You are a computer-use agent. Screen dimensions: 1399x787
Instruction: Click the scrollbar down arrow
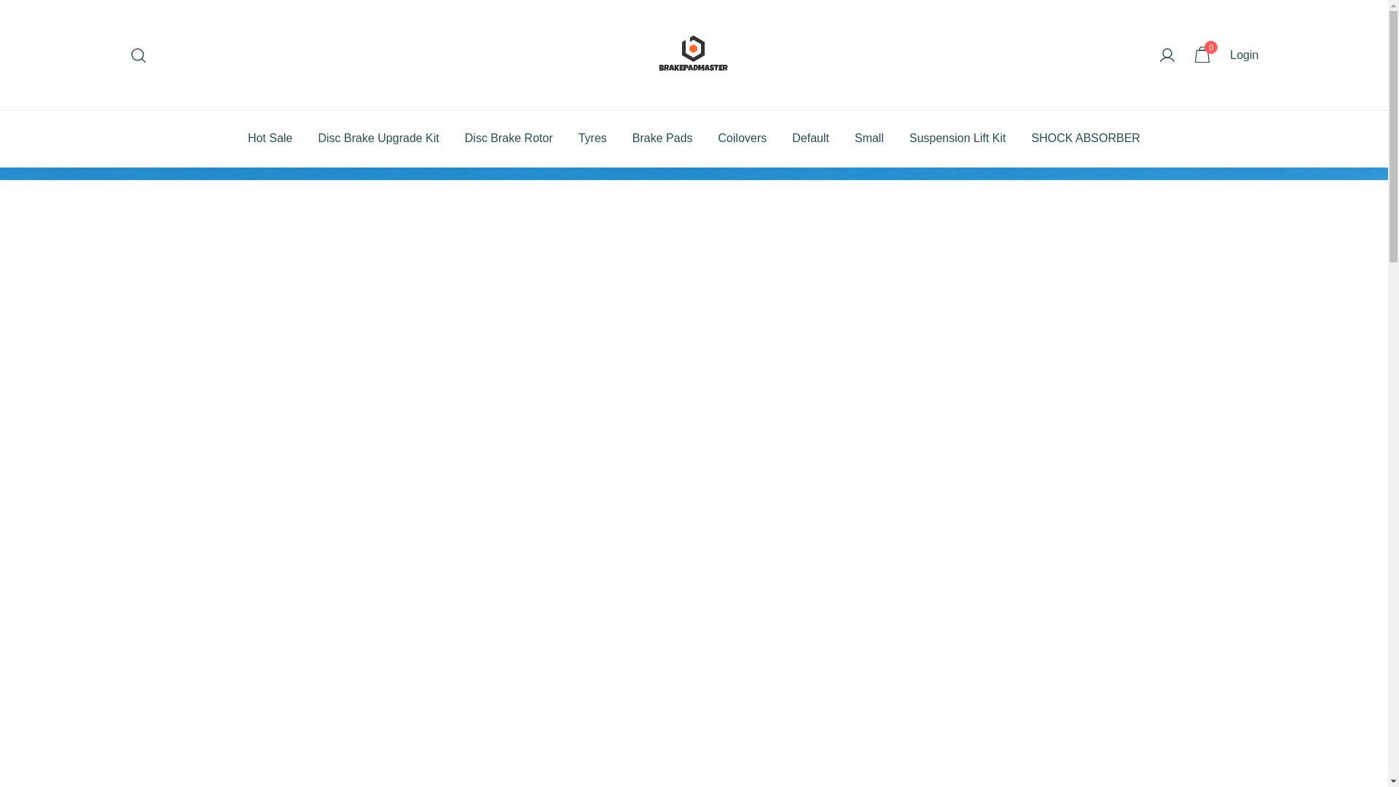click(x=1393, y=780)
